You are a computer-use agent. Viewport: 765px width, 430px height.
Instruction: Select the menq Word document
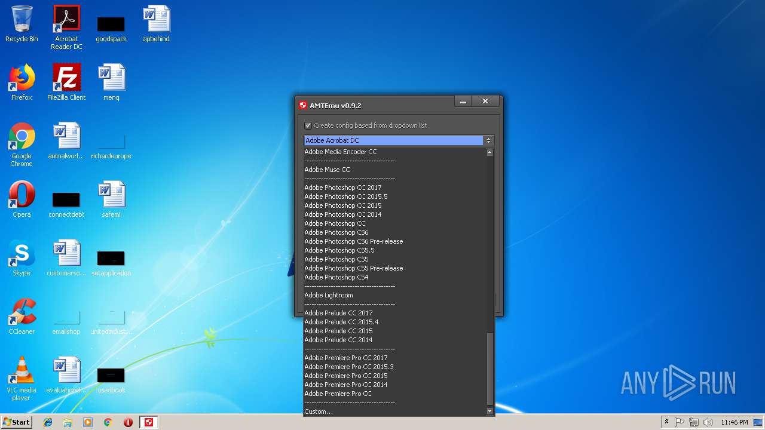(111, 82)
